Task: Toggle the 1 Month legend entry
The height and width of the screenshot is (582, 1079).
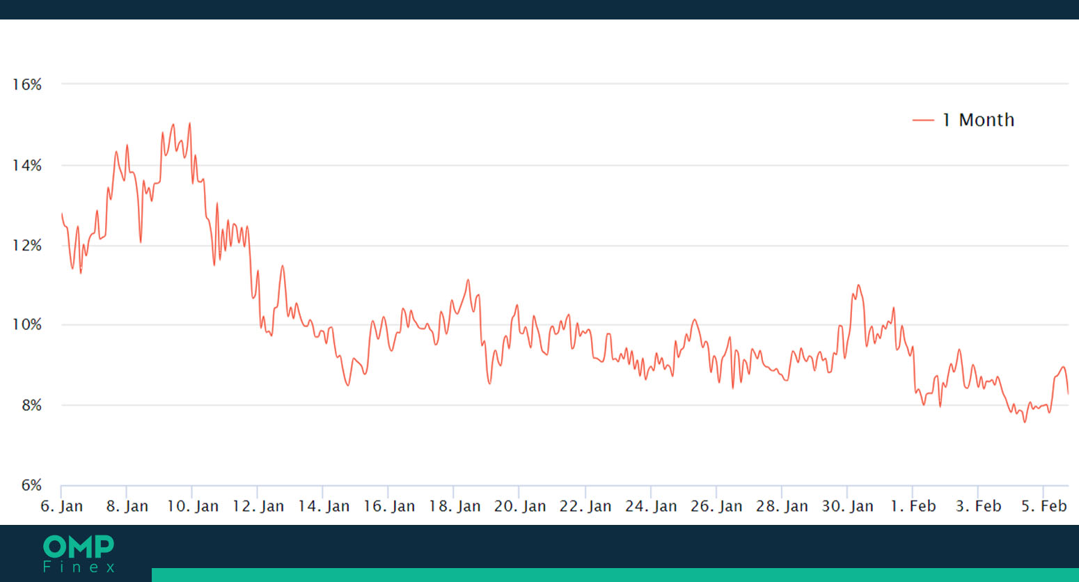Action: 963,120
